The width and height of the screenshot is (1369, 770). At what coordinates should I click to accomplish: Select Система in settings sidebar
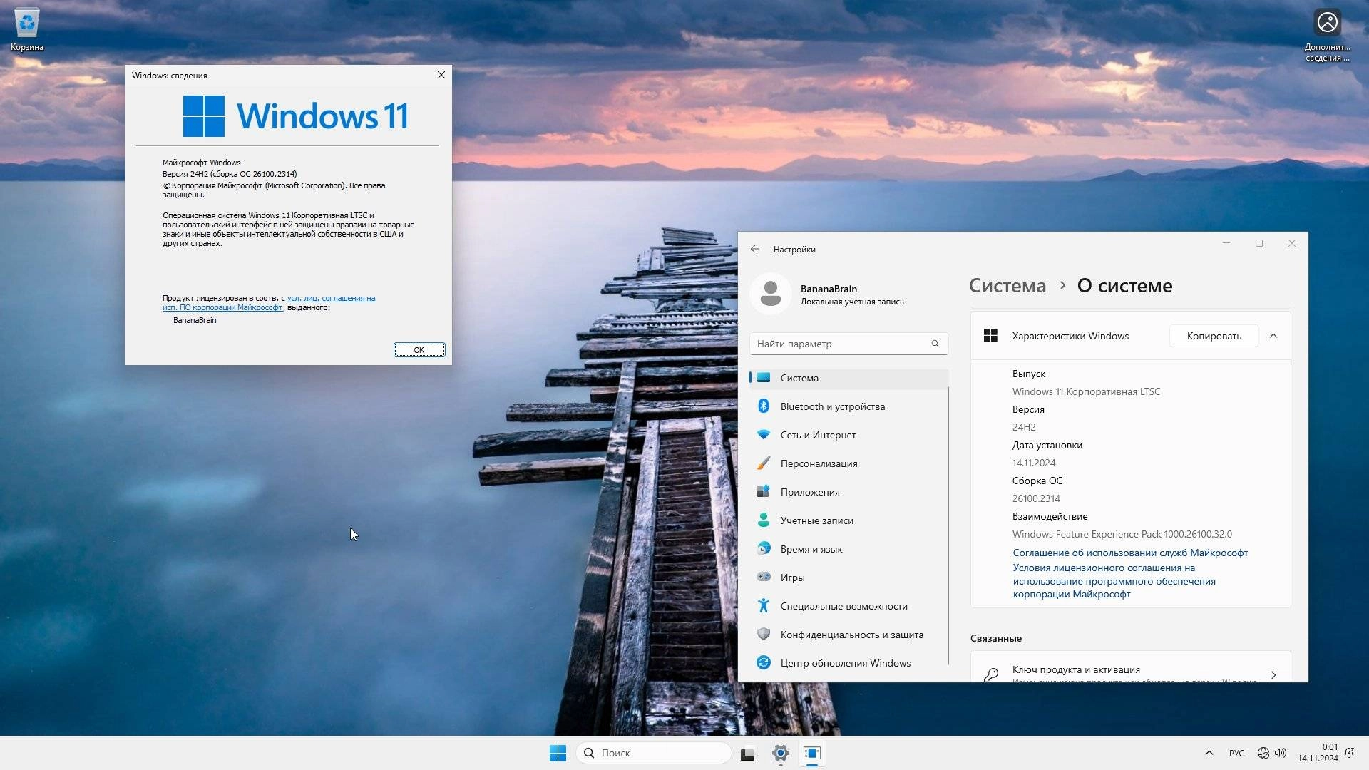(x=848, y=378)
